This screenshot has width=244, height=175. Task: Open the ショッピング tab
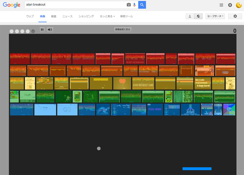86,16
